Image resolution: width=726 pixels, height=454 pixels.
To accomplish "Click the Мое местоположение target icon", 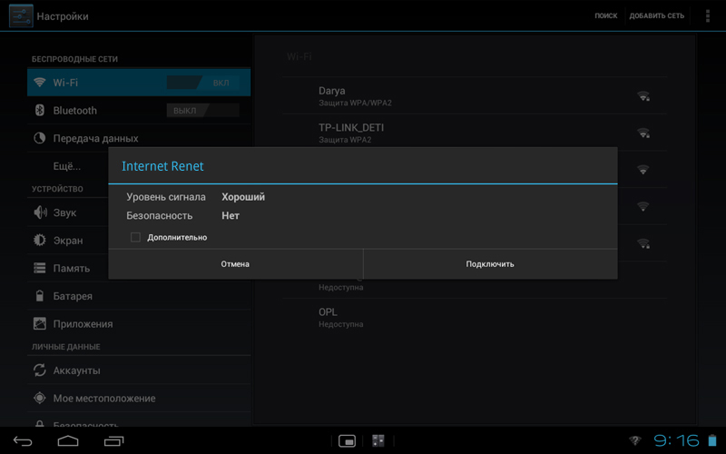I will click(x=40, y=398).
